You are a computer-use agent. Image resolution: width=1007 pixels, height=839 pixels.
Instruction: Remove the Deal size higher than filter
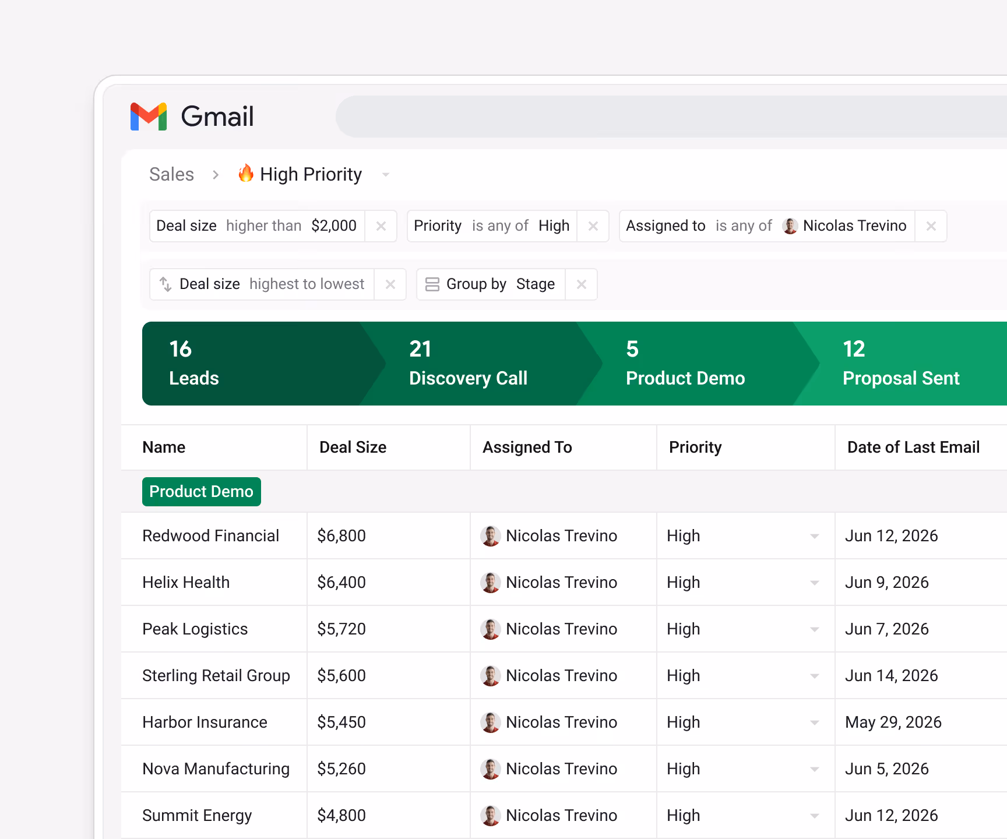click(x=381, y=226)
